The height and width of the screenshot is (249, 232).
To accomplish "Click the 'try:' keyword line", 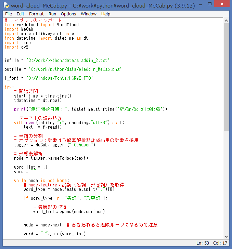I will click(9, 87).
